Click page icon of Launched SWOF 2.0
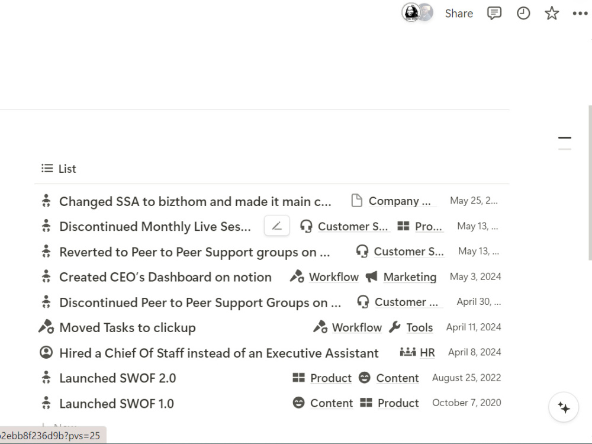The image size is (592, 444). (x=46, y=378)
